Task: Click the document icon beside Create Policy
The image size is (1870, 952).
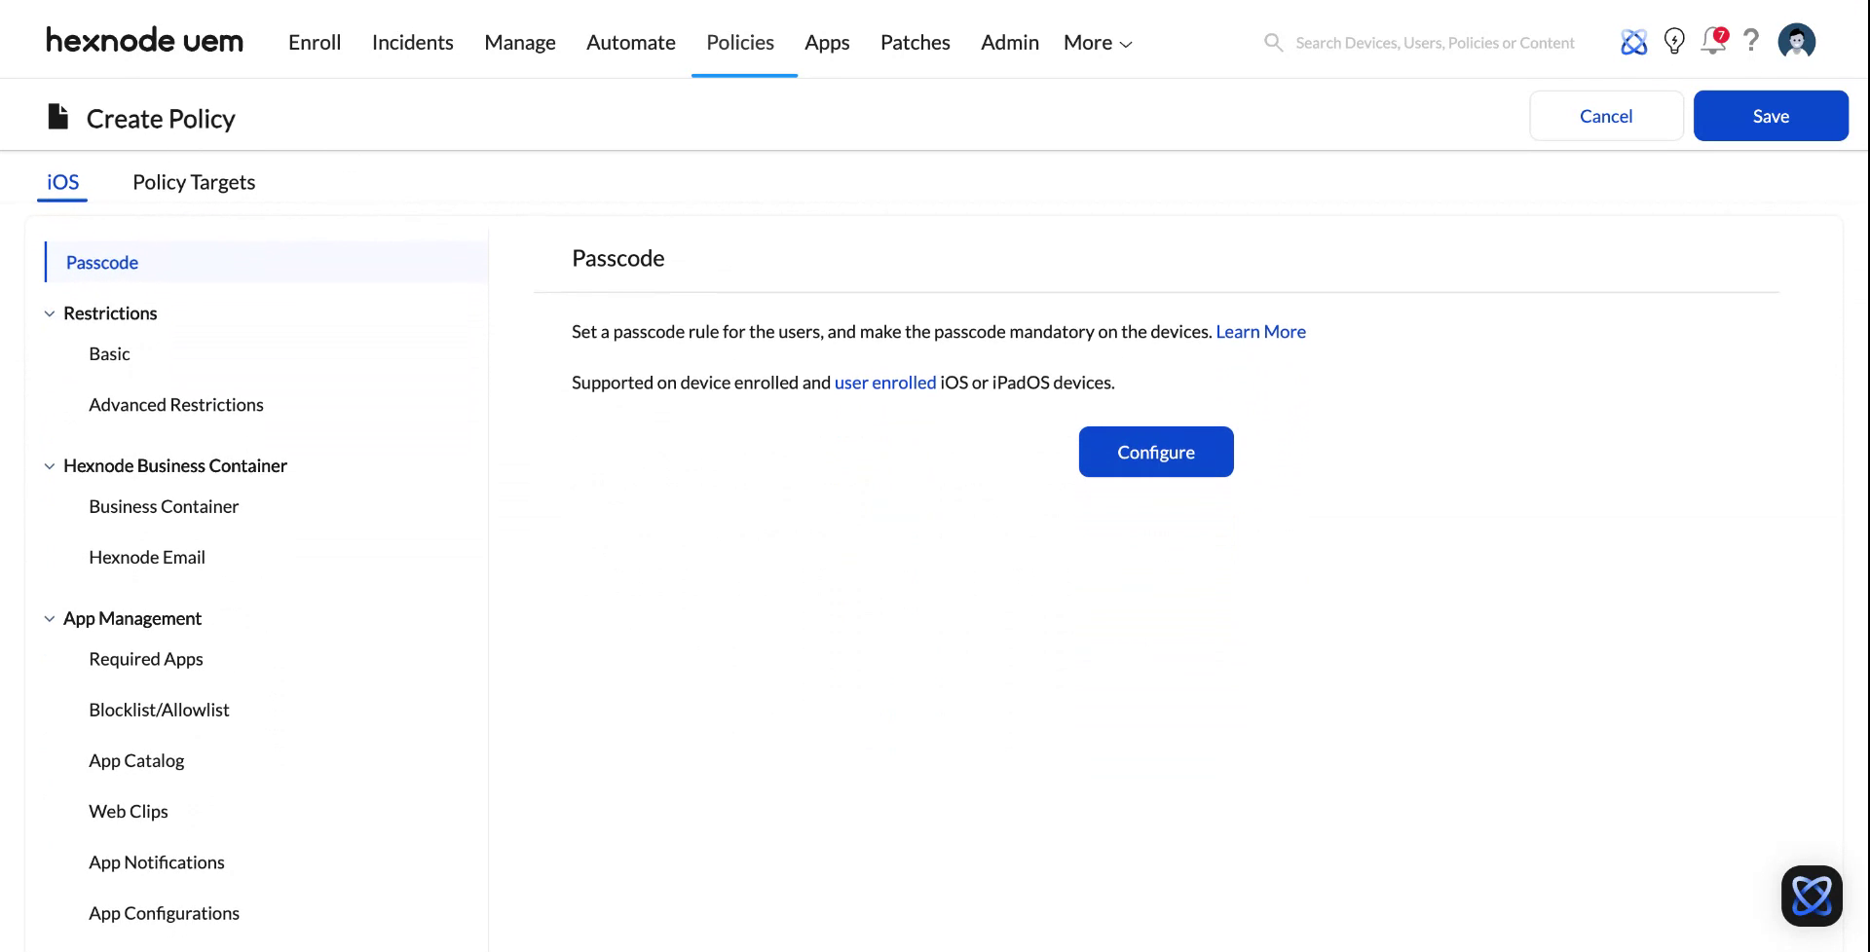Action: coord(56,116)
